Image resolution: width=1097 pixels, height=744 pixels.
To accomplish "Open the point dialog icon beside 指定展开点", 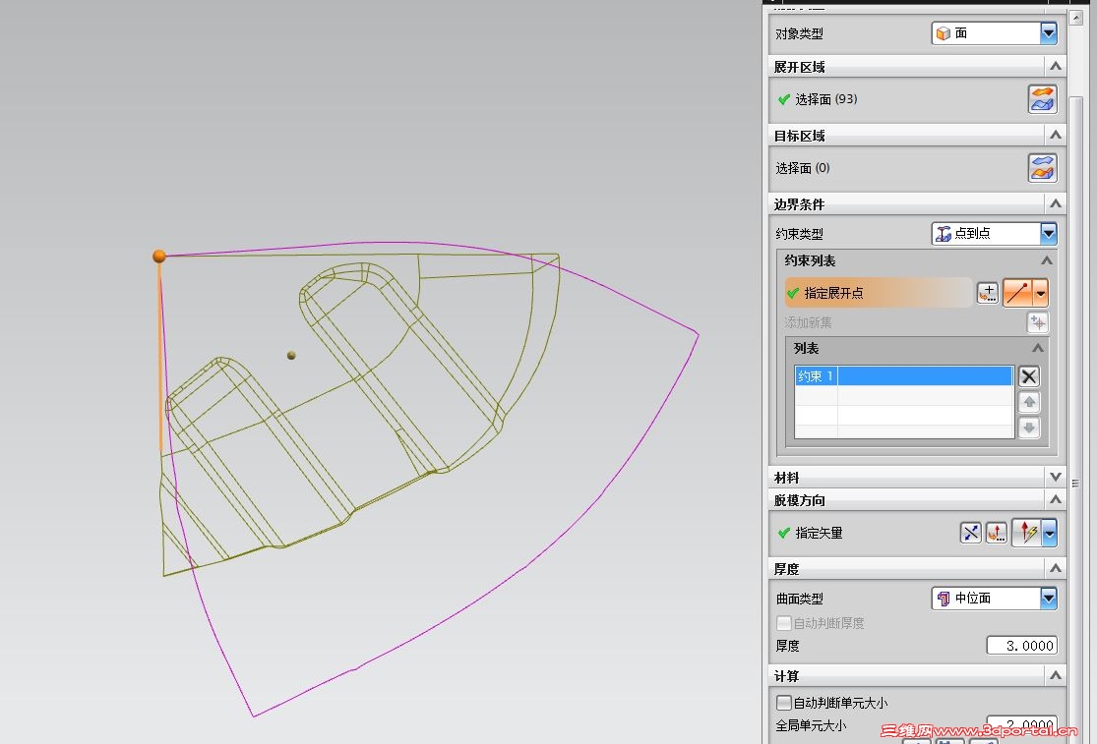I will [x=987, y=293].
